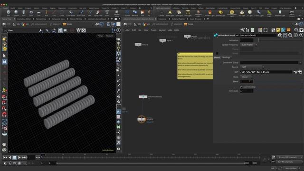Toggle the real-time playback clock button
304x171 pixels.
pos(19,163)
